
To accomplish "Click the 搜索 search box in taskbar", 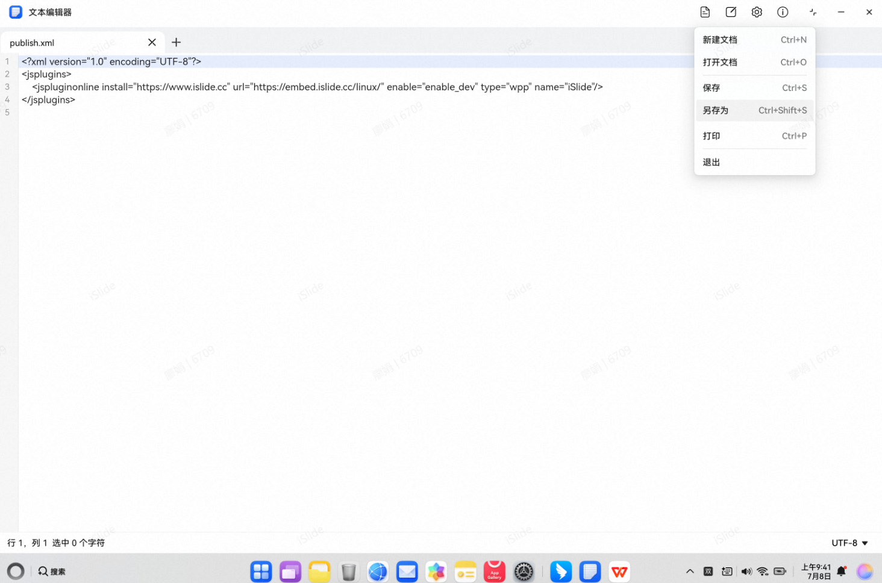I will click(x=52, y=572).
